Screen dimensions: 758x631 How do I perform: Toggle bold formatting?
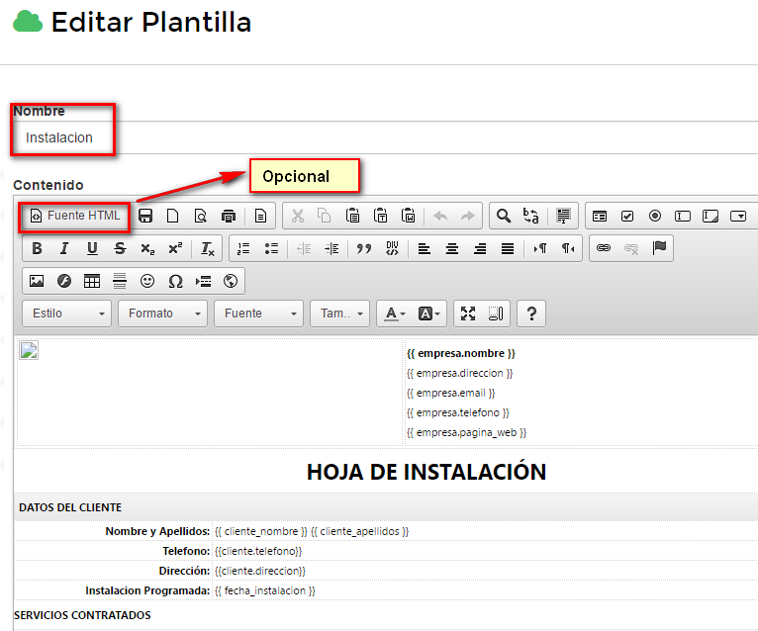click(x=37, y=248)
